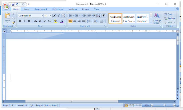Viewport: 183px width, 110px height.
Task: Apply the No Spacing style
Action: pyautogui.click(x=129, y=18)
